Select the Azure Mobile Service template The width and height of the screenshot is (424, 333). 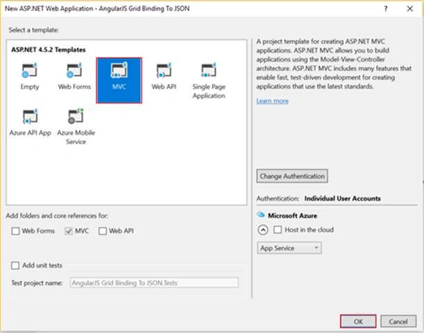click(76, 126)
